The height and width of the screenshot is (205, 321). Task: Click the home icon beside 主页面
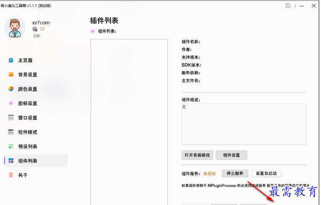11,60
